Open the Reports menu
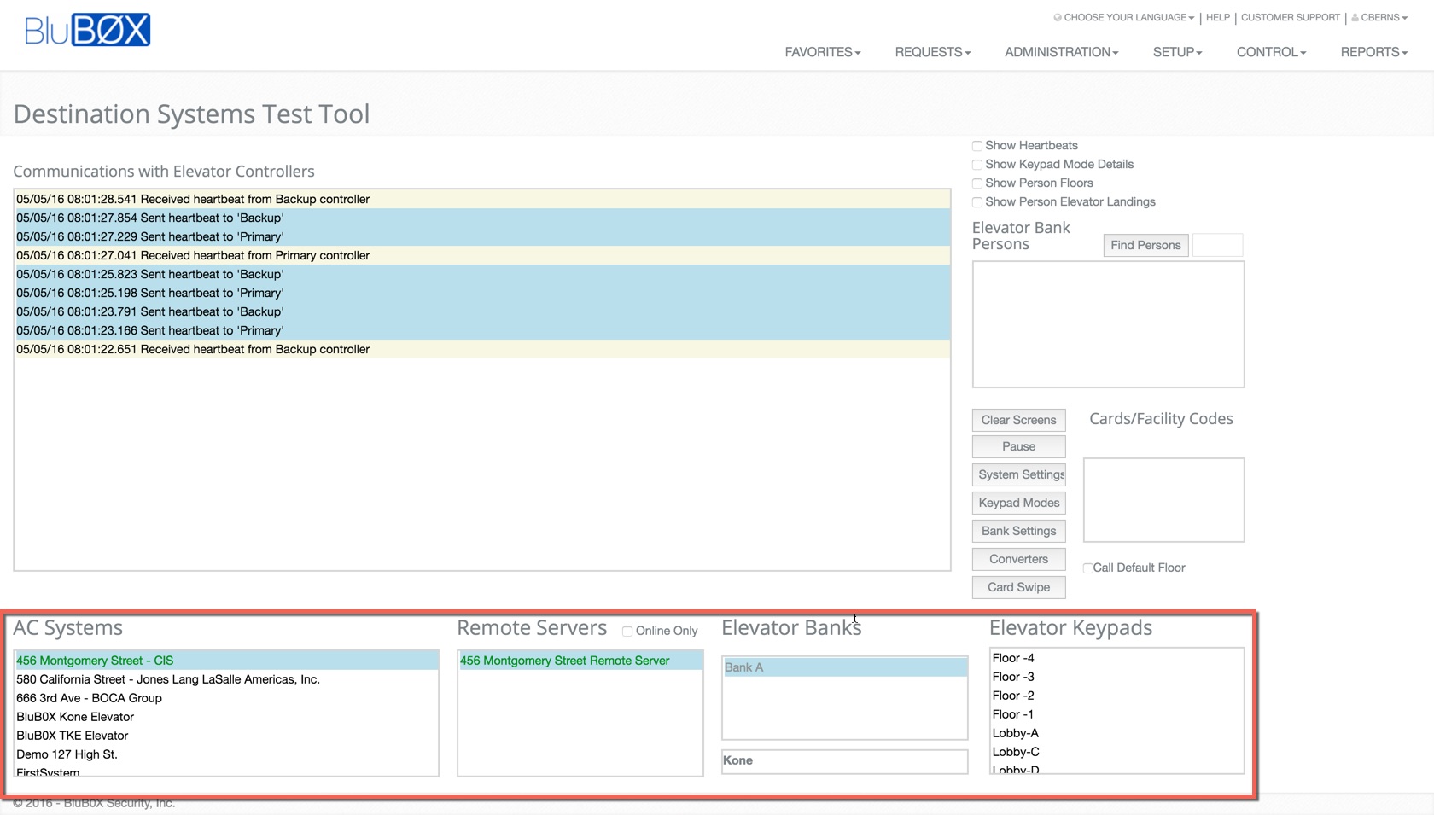Image resolution: width=1434 pixels, height=815 pixels. point(1373,52)
